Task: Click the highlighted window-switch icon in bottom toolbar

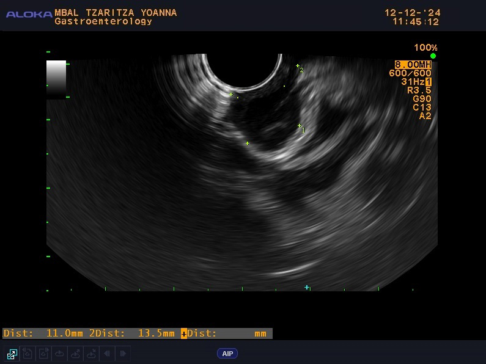Action: 12,354
